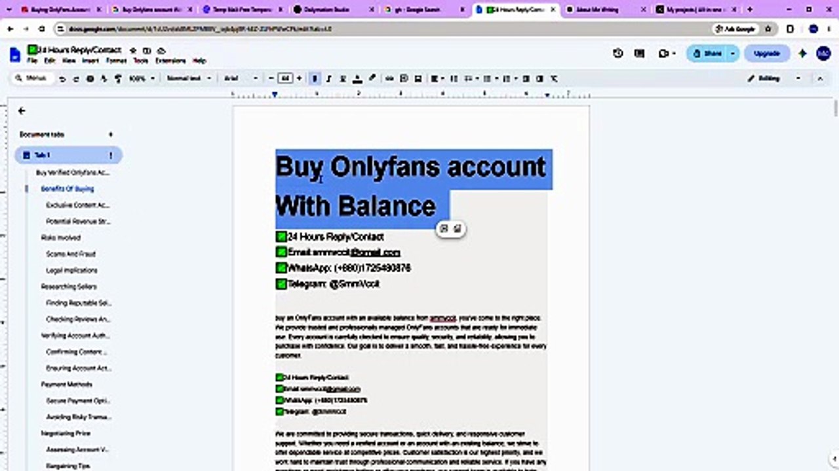Screen dimensions: 839x471
Task: Clear text formatting
Action: point(554,78)
